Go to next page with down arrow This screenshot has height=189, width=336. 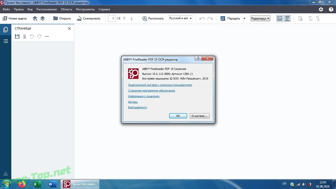[x=132, y=18]
